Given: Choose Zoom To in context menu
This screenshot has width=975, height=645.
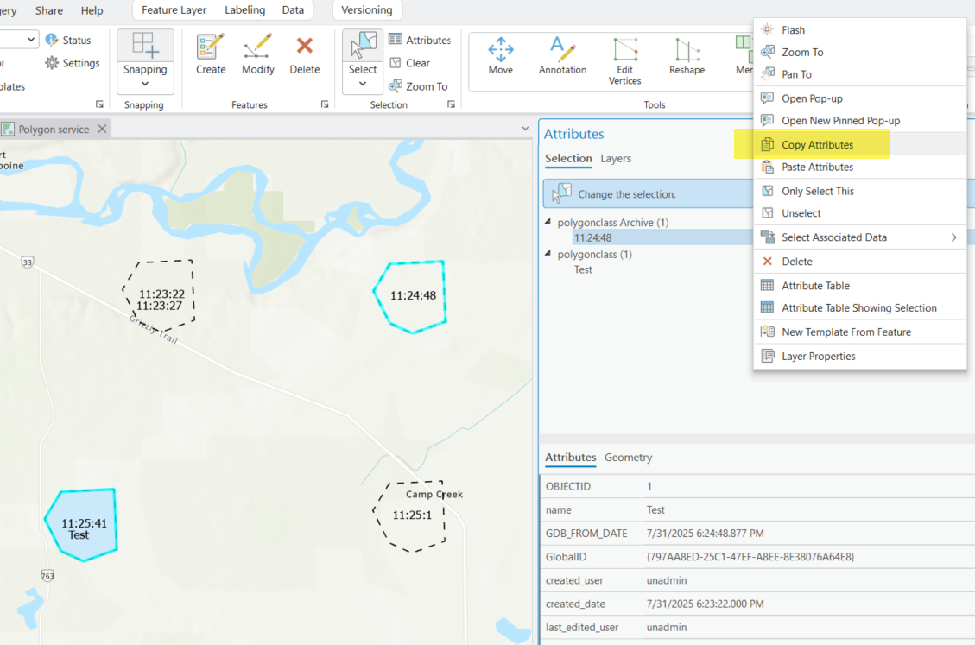Looking at the screenshot, I should click(860, 53).
